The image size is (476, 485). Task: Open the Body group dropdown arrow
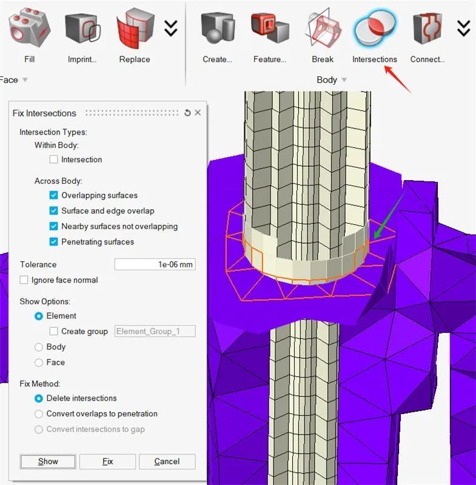point(344,80)
